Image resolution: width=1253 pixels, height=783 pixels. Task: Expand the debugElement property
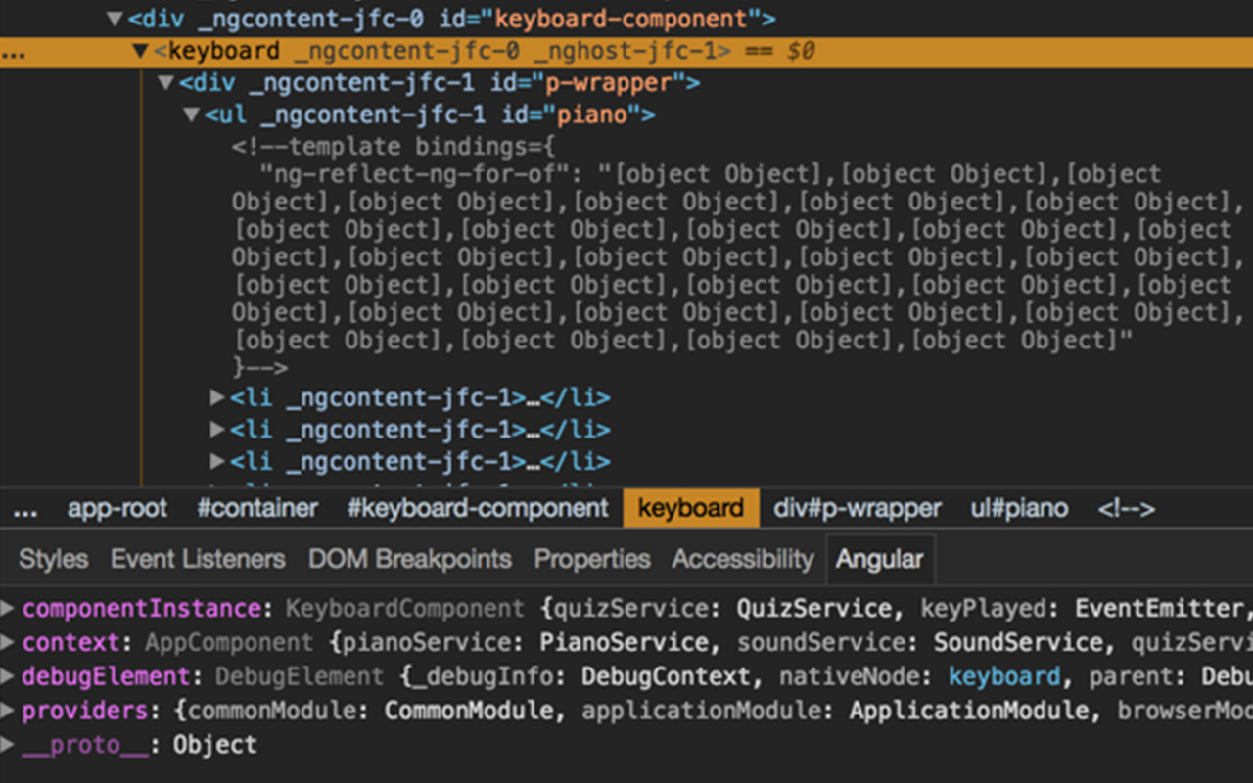coord(8,676)
